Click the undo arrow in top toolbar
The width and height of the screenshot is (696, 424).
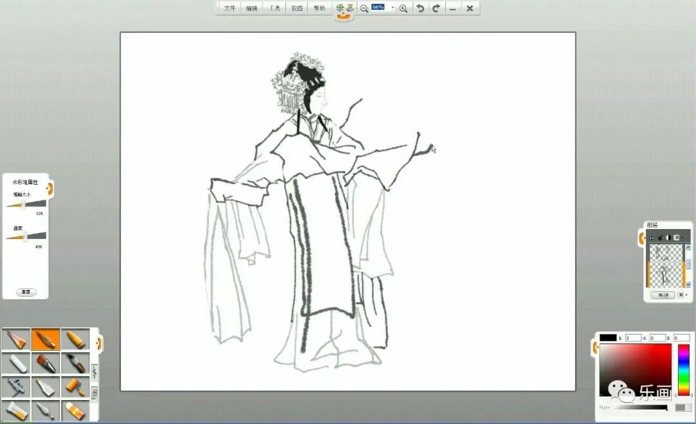[420, 8]
